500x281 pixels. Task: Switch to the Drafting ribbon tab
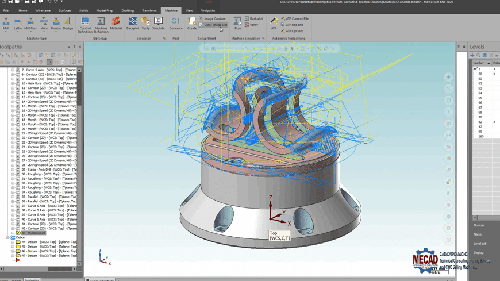click(x=128, y=10)
